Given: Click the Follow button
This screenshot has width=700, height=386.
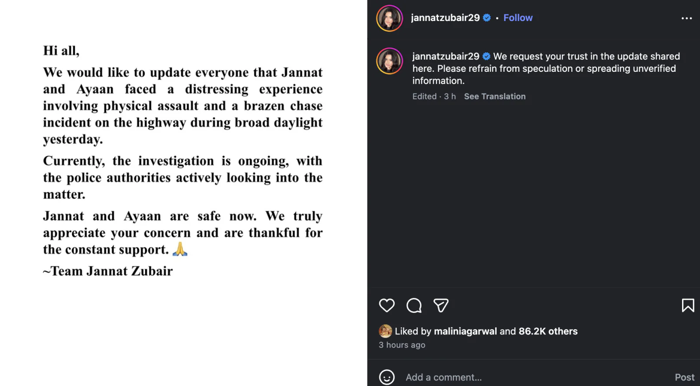Looking at the screenshot, I should 518,18.
